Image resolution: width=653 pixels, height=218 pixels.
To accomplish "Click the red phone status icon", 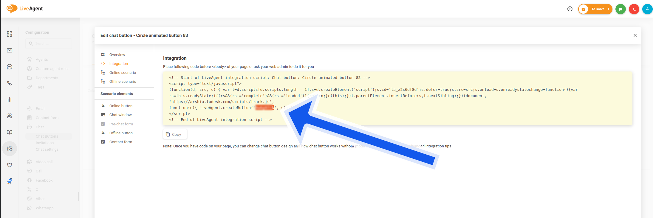I will point(634,9).
